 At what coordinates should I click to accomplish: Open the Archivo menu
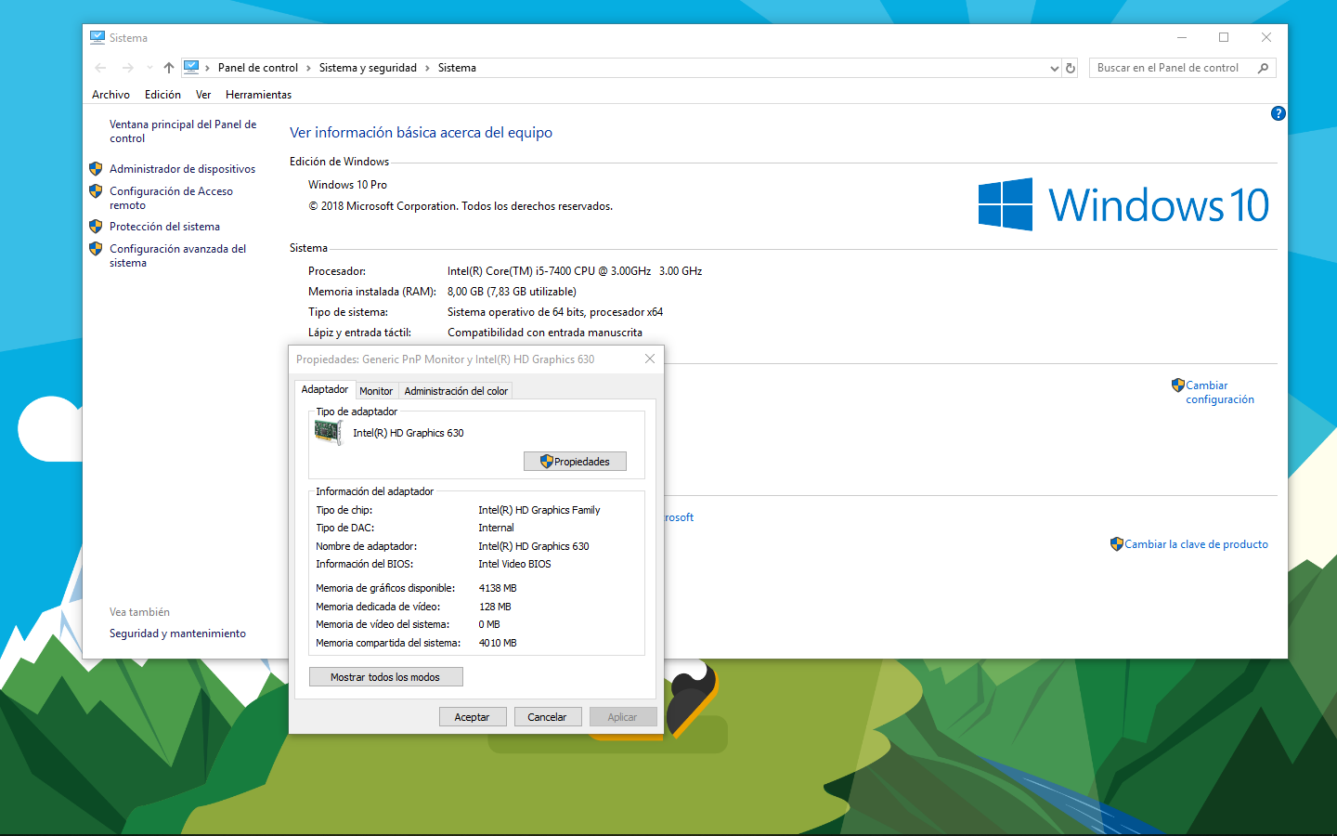[x=110, y=95]
